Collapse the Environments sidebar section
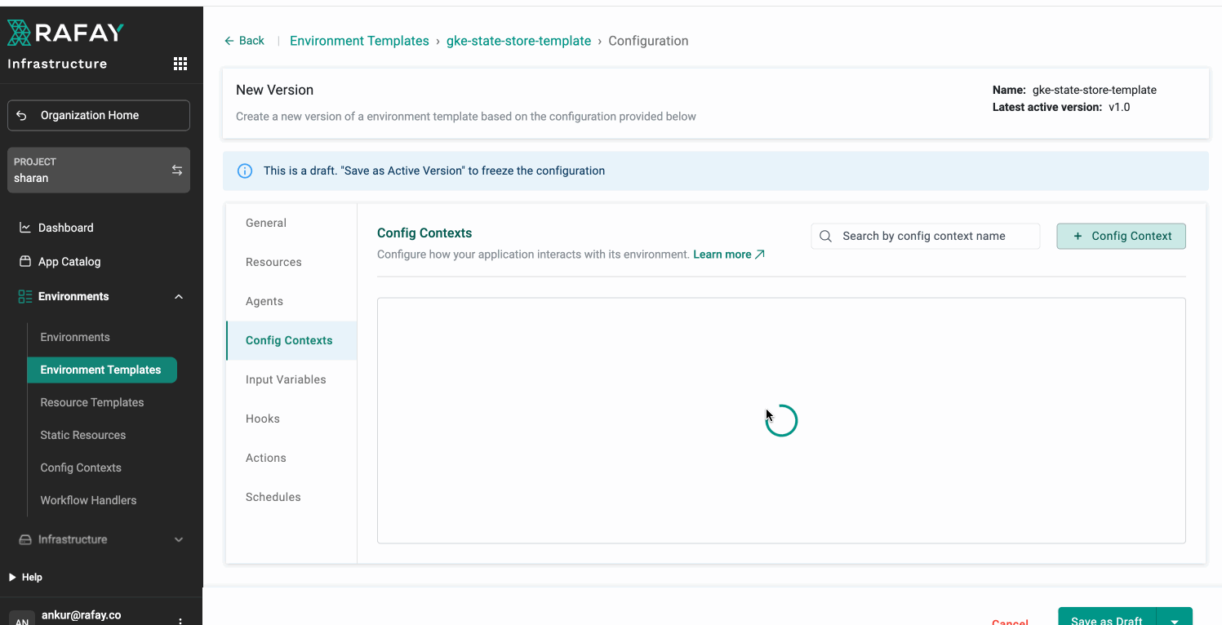1222x625 pixels. 179,297
